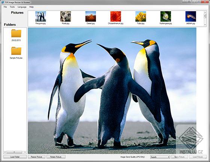Open the File menu

[x=5, y=7]
